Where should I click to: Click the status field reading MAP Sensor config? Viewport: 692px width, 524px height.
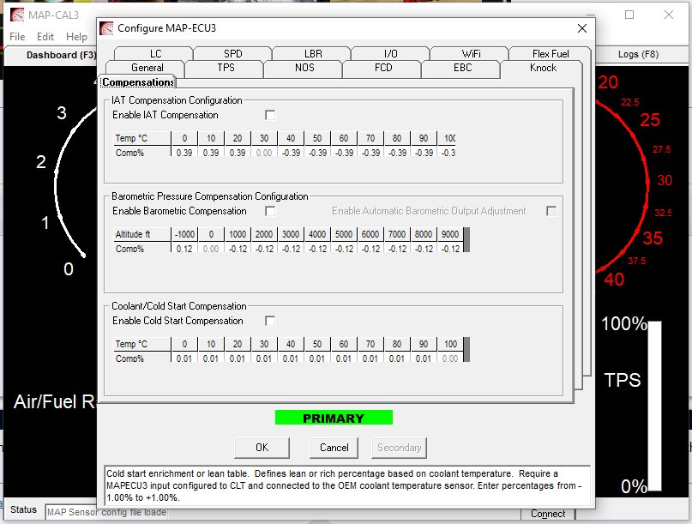pyautogui.click(x=106, y=512)
